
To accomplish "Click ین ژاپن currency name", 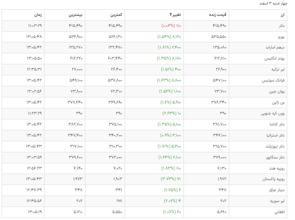I will coord(278,102).
